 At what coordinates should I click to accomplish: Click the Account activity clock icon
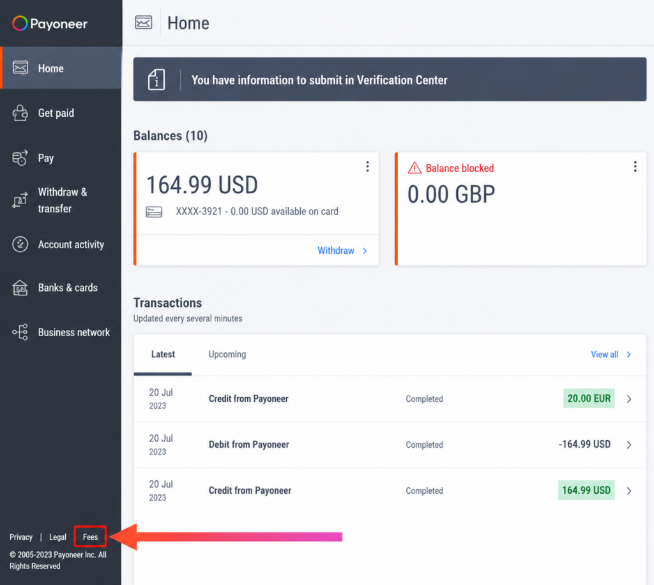[20, 244]
